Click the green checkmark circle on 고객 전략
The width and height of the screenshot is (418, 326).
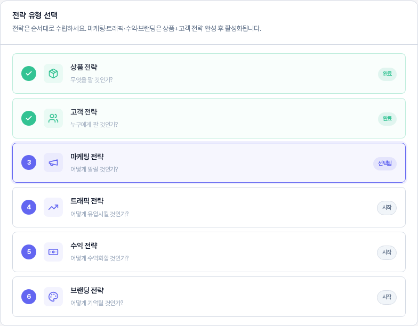click(29, 118)
